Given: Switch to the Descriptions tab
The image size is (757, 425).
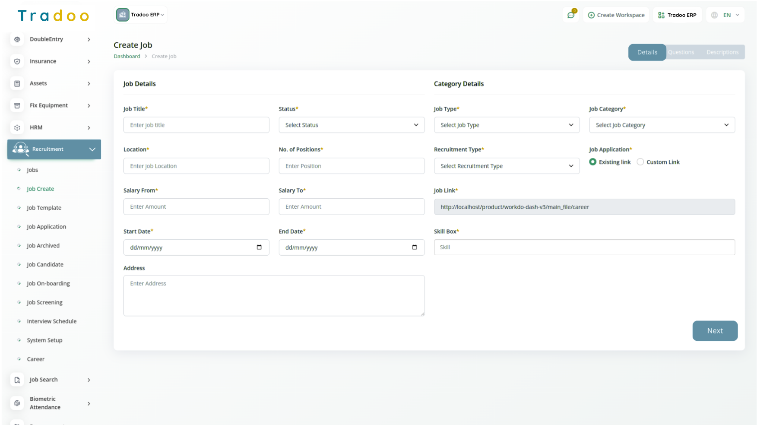Looking at the screenshot, I should click(722, 52).
